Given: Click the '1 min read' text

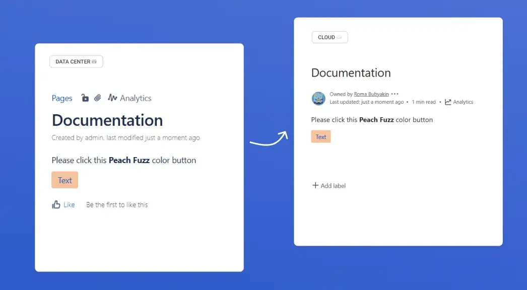Looking at the screenshot, I should 424,102.
